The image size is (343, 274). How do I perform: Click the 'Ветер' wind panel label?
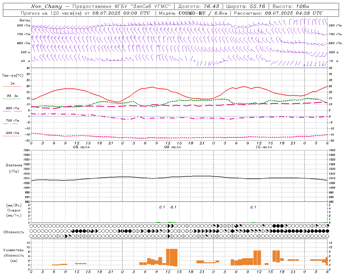25,20
